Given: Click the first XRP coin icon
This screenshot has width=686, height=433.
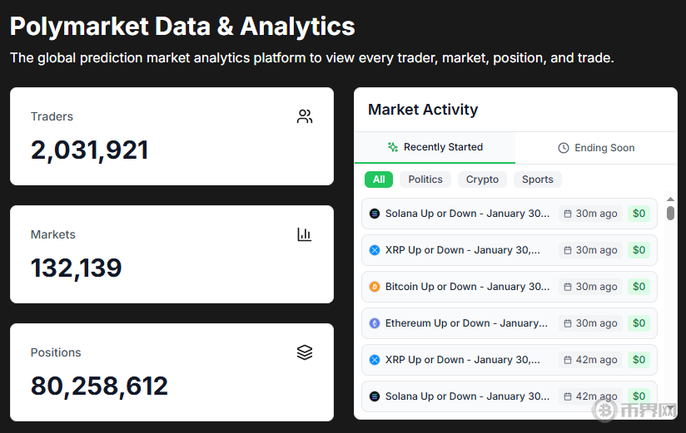Looking at the screenshot, I should [x=375, y=250].
